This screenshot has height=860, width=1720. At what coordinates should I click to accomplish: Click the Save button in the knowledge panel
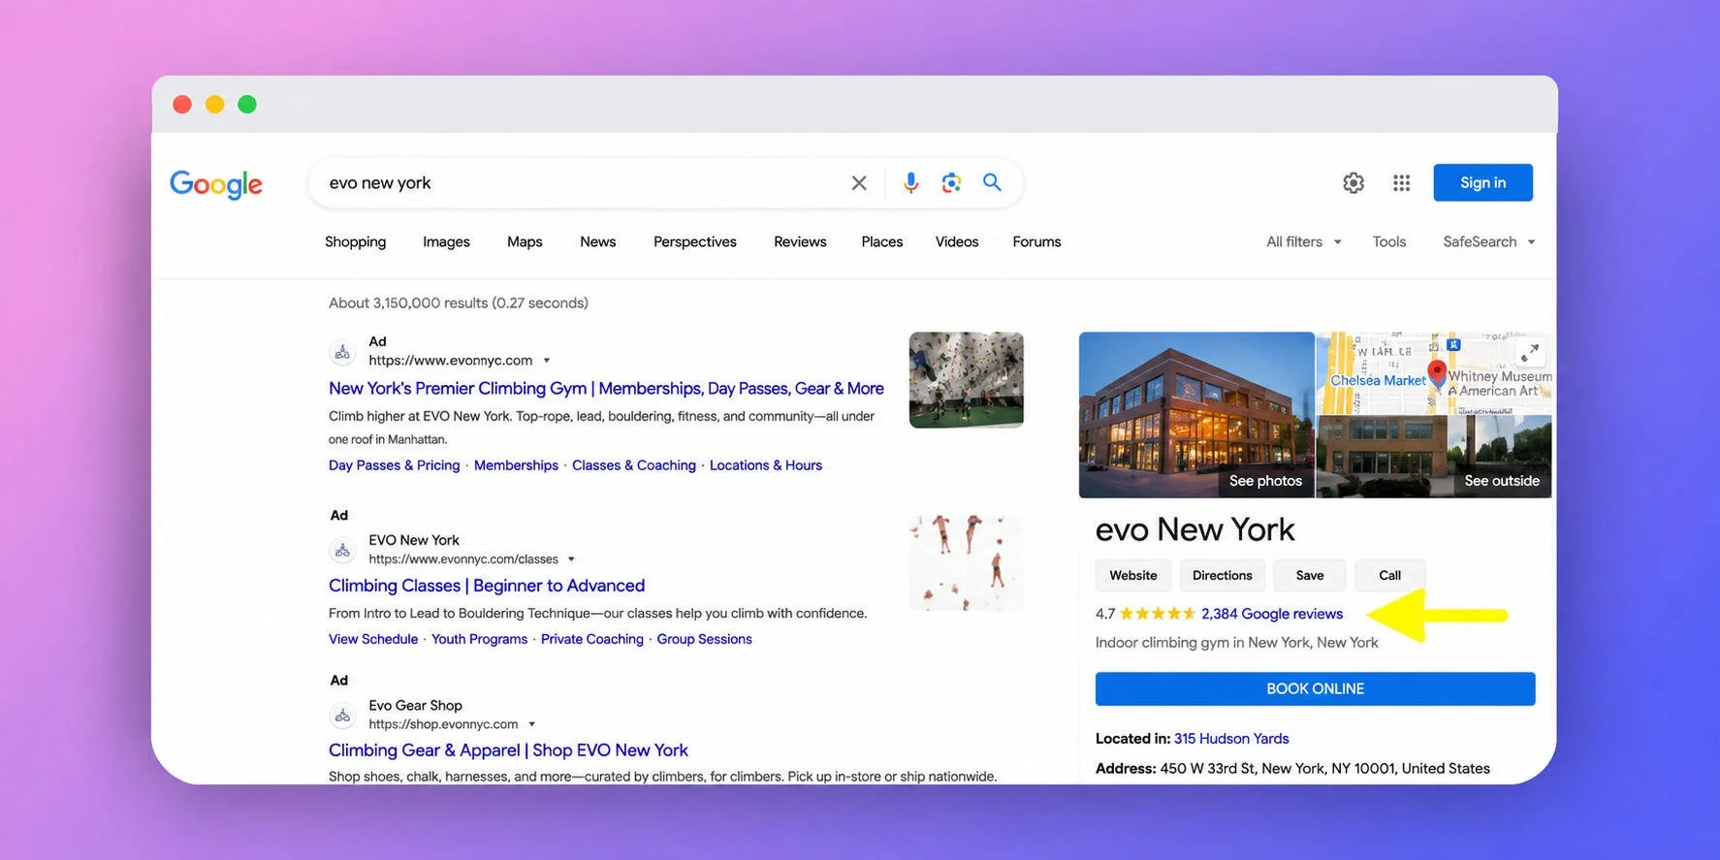pyautogui.click(x=1310, y=575)
